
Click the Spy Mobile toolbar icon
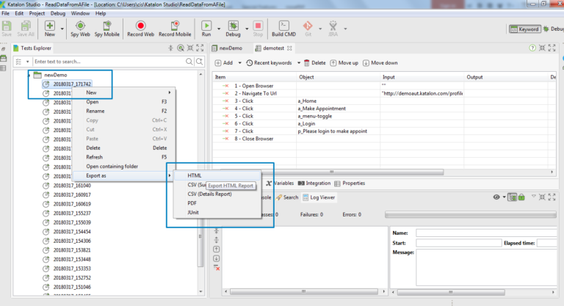coord(107,28)
